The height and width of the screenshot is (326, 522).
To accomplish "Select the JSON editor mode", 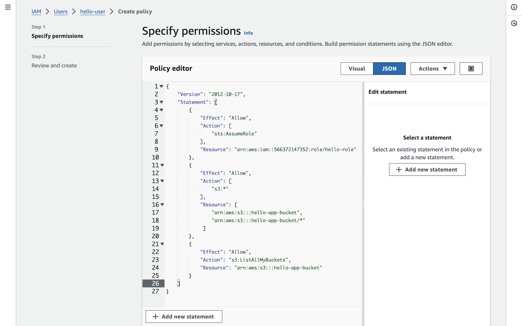I will pos(389,68).
